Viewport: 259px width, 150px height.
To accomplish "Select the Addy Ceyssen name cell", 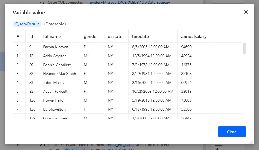I will point(55,56).
